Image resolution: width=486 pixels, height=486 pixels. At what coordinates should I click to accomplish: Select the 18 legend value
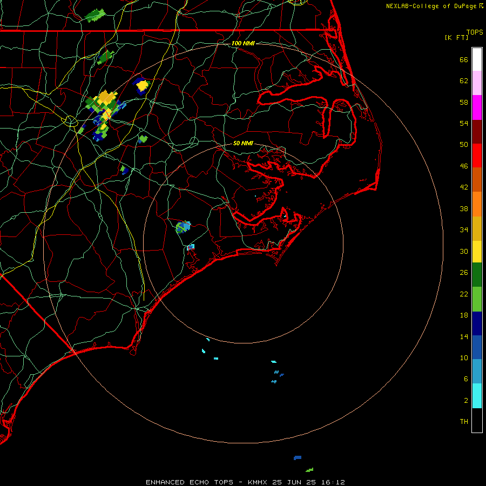(x=464, y=315)
